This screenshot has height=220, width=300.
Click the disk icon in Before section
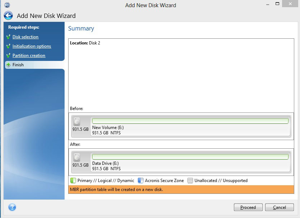[77, 121]
